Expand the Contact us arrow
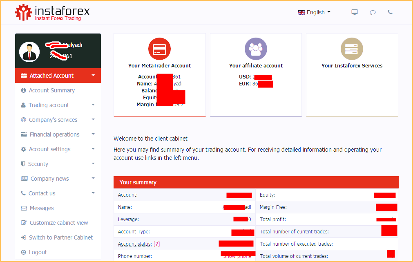The height and width of the screenshot is (262, 413). (x=93, y=193)
